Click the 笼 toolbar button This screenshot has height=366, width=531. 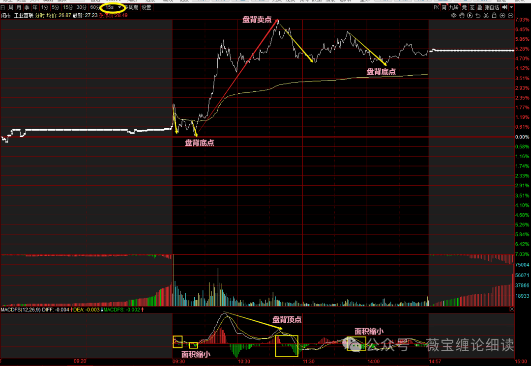click(472, 7)
